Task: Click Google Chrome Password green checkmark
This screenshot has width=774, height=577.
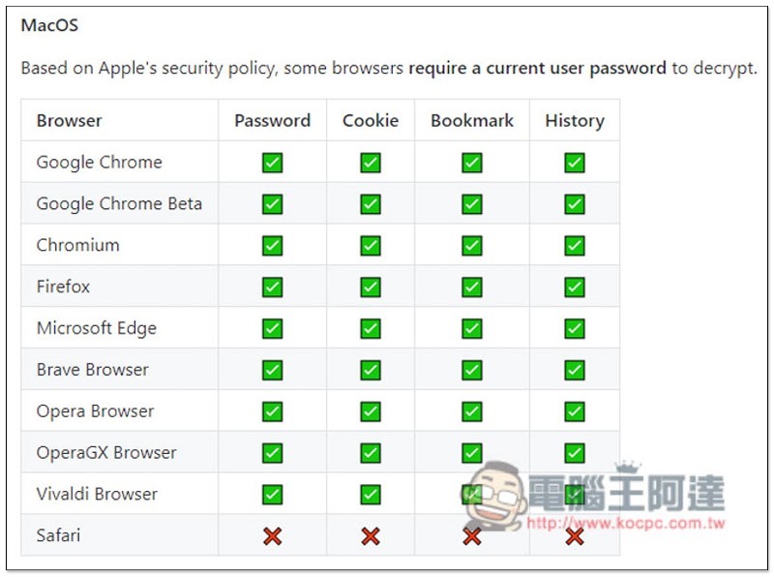Action: pyautogui.click(x=273, y=163)
